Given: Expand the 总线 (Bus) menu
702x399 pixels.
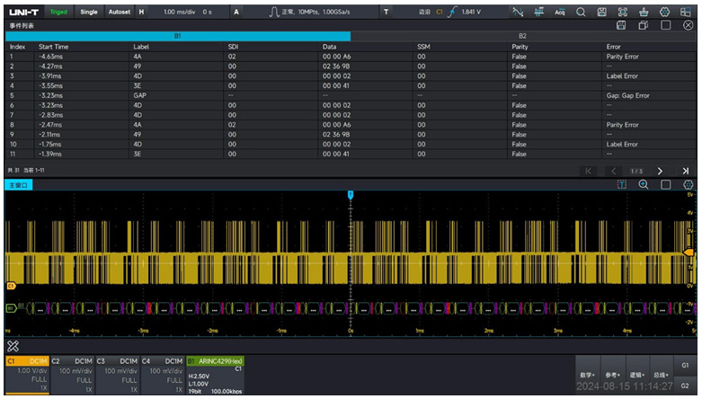Looking at the screenshot, I should tap(662, 375).
